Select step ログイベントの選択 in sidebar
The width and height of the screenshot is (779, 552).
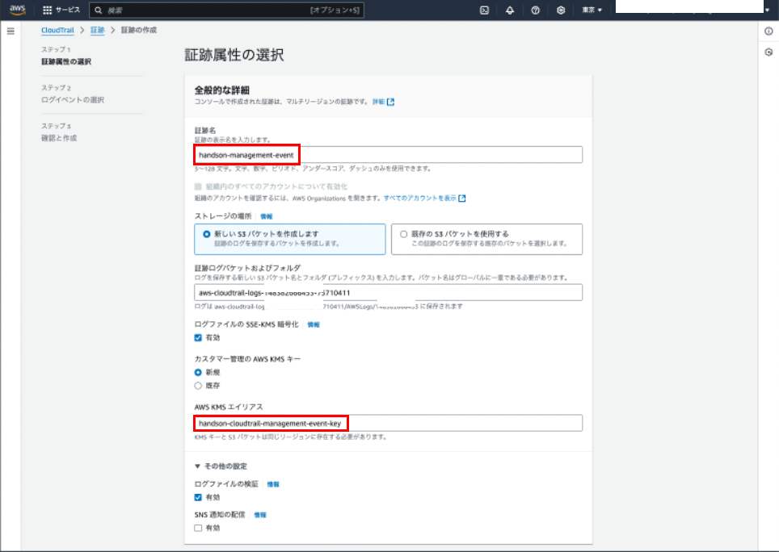coord(73,100)
